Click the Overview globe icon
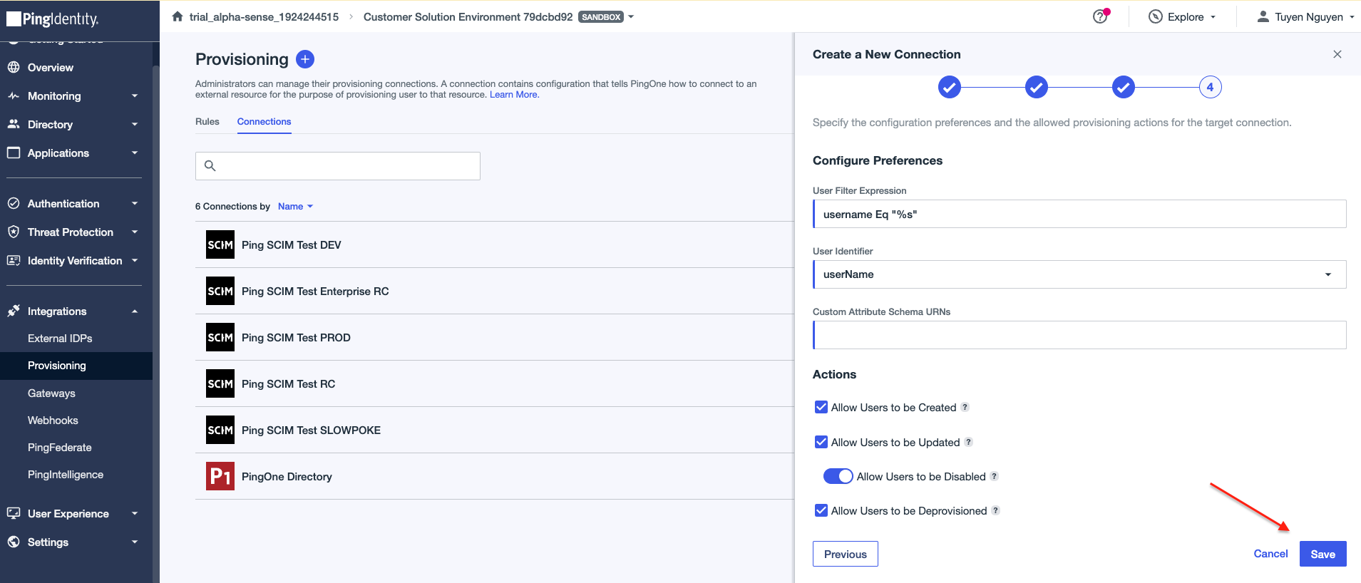This screenshot has height=583, width=1361. [14, 67]
